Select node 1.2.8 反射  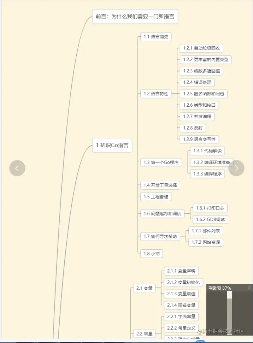pyautogui.click(x=193, y=128)
